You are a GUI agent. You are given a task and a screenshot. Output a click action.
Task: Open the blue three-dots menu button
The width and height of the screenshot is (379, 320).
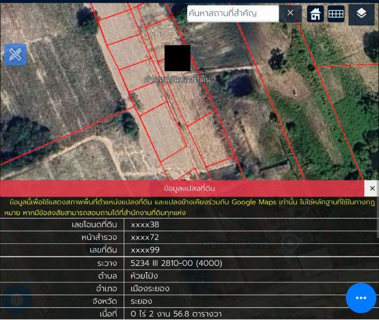(361, 298)
